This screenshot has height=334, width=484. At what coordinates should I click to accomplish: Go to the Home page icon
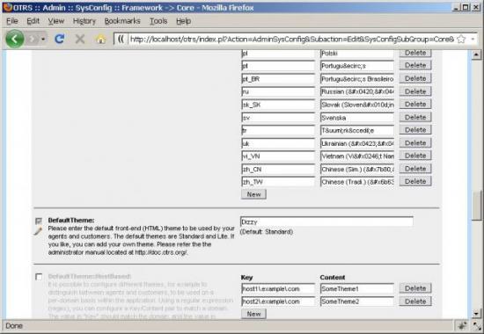point(100,40)
